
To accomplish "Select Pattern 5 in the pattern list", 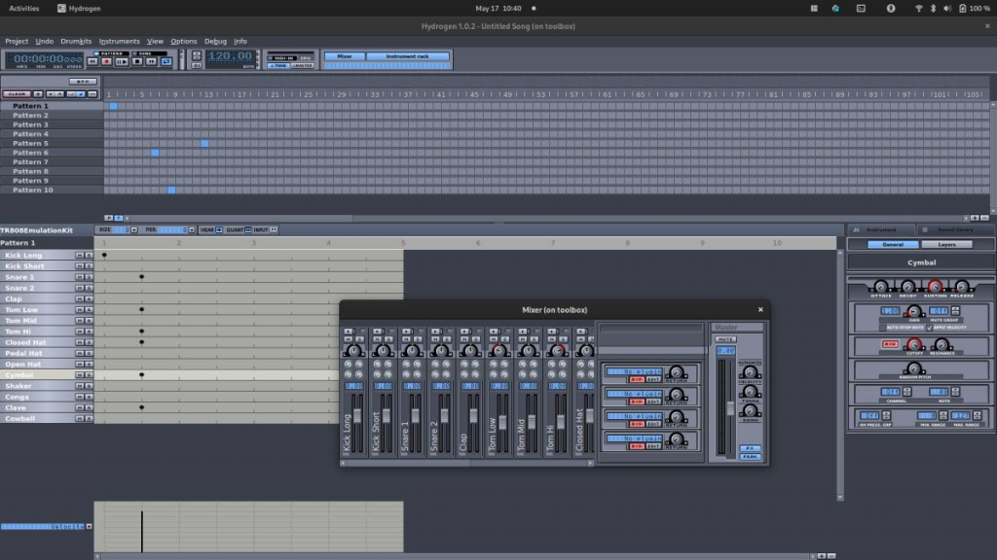I will pos(52,144).
